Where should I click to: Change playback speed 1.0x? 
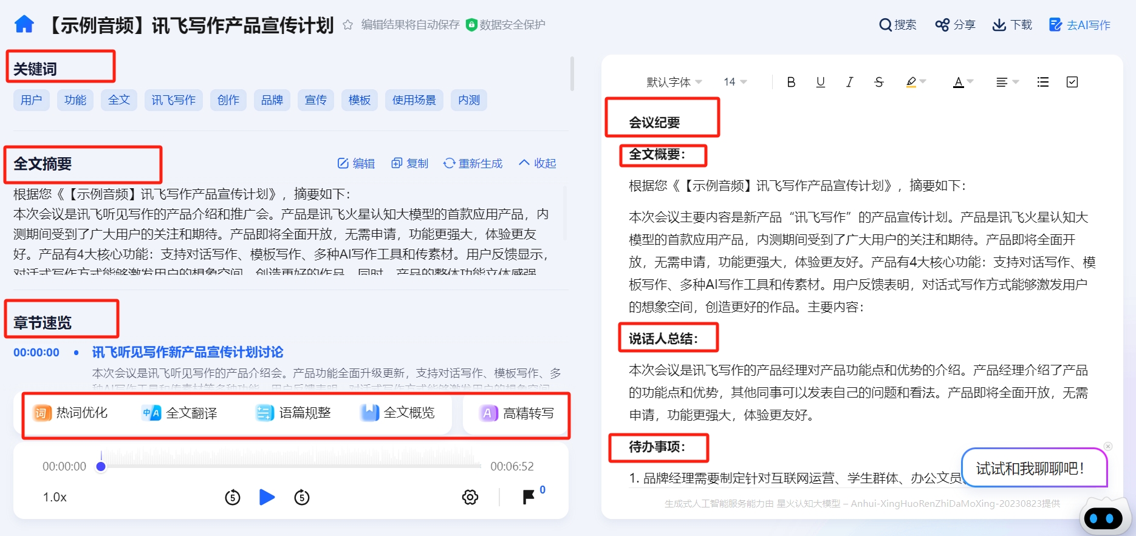(55, 497)
